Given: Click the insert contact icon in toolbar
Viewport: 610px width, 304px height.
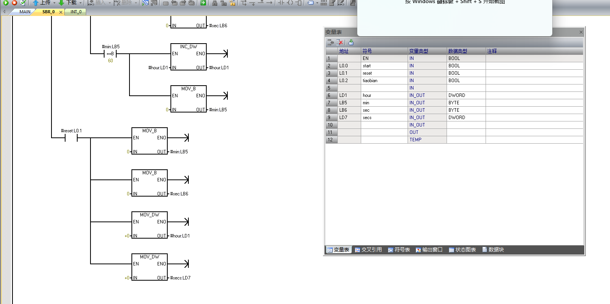Looking at the screenshot, I should point(280,3).
